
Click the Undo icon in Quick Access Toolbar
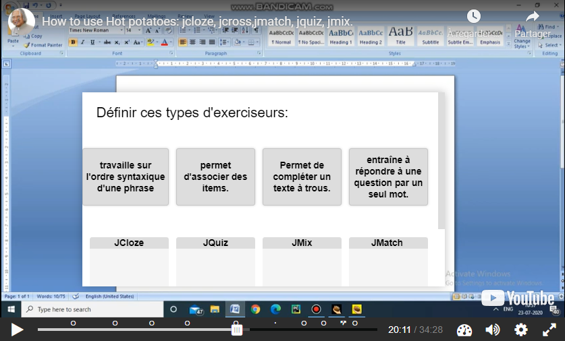point(35,5)
